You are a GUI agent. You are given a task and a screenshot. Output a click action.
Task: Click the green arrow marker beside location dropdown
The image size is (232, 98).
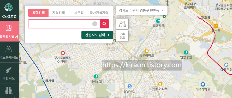pos(164,17)
